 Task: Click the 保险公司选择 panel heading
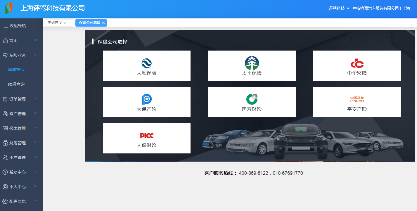coord(113,41)
